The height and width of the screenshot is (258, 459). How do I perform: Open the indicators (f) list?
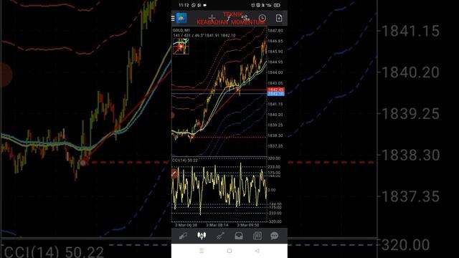tap(229, 18)
